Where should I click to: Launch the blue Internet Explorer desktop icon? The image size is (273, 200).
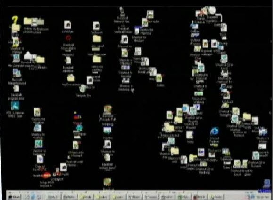click(214, 131)
